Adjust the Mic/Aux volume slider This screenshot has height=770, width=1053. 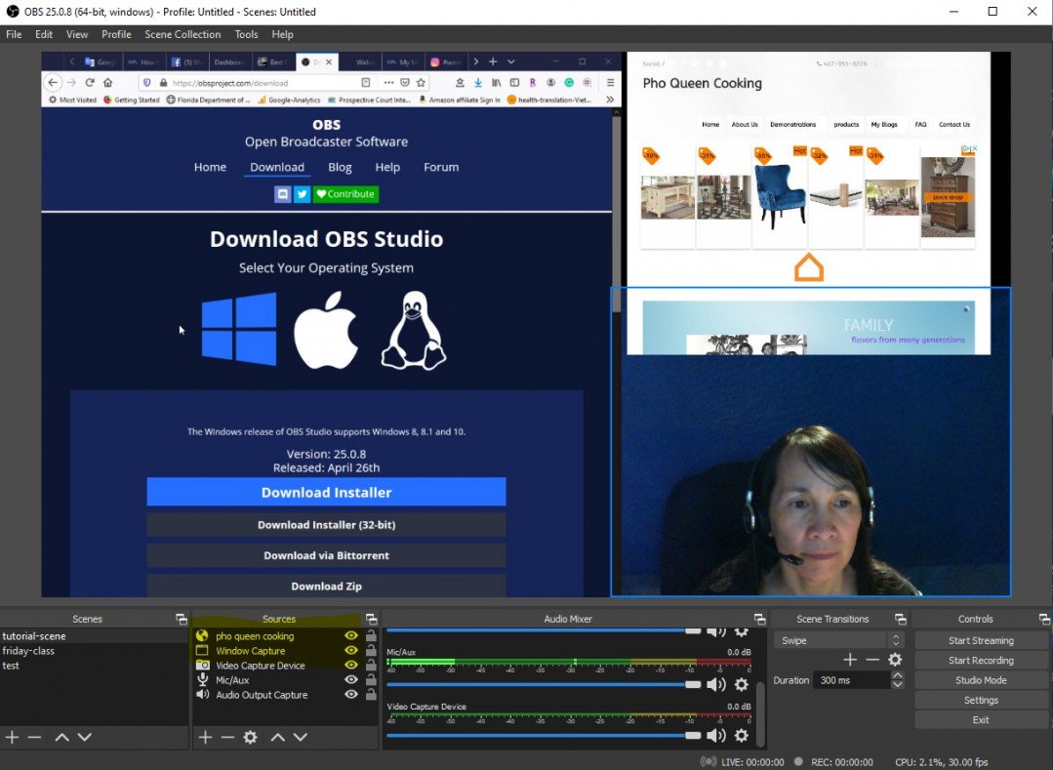coord(545,684)
